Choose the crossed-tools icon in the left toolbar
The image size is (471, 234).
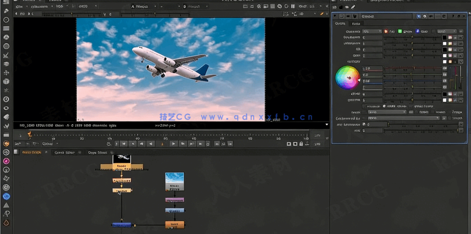coord(6,55)
